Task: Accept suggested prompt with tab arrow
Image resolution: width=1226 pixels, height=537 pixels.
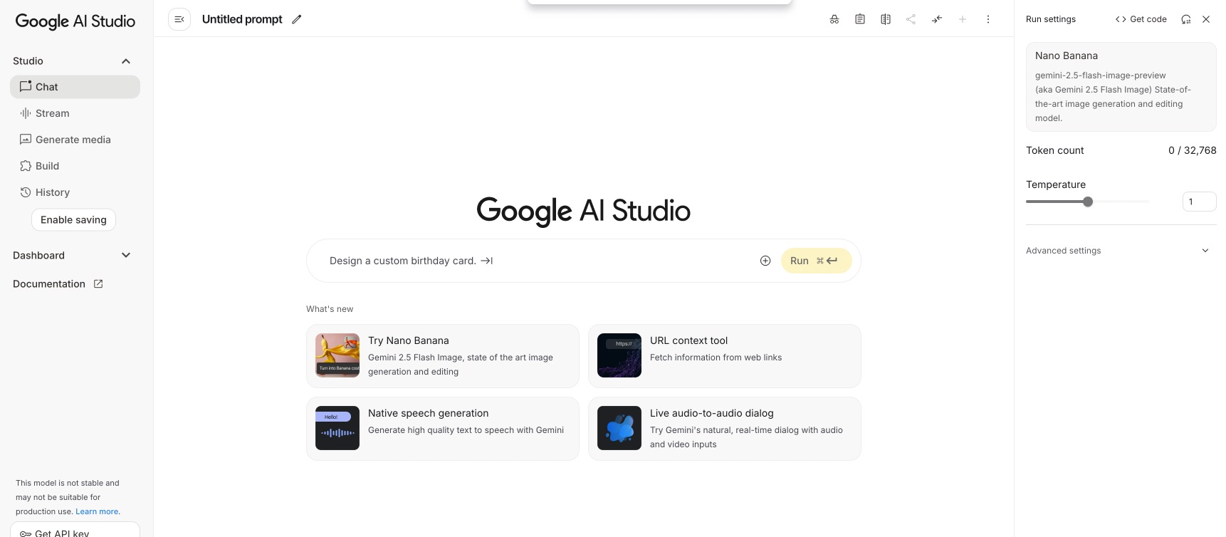Action: tap(487, 261)
